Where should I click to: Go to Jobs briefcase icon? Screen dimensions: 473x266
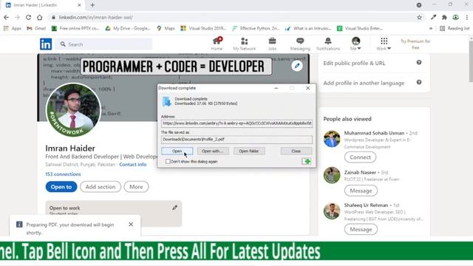point(272,44)
